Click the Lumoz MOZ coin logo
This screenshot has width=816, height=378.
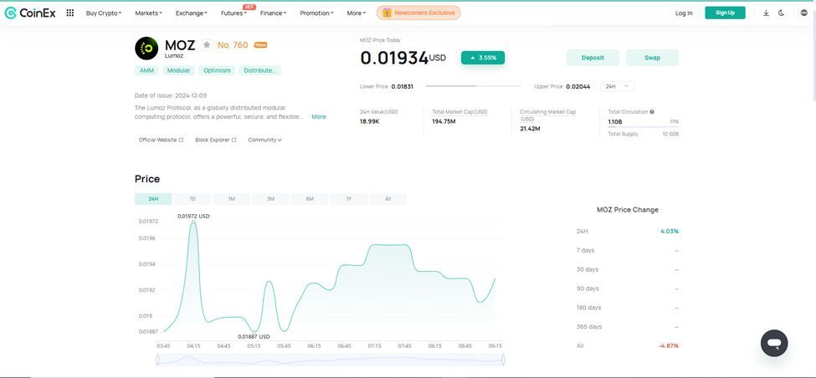146,49
